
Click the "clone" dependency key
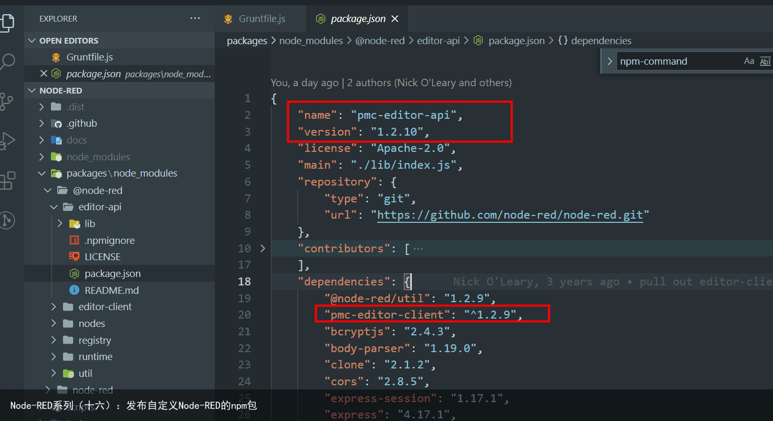point(348,365)
